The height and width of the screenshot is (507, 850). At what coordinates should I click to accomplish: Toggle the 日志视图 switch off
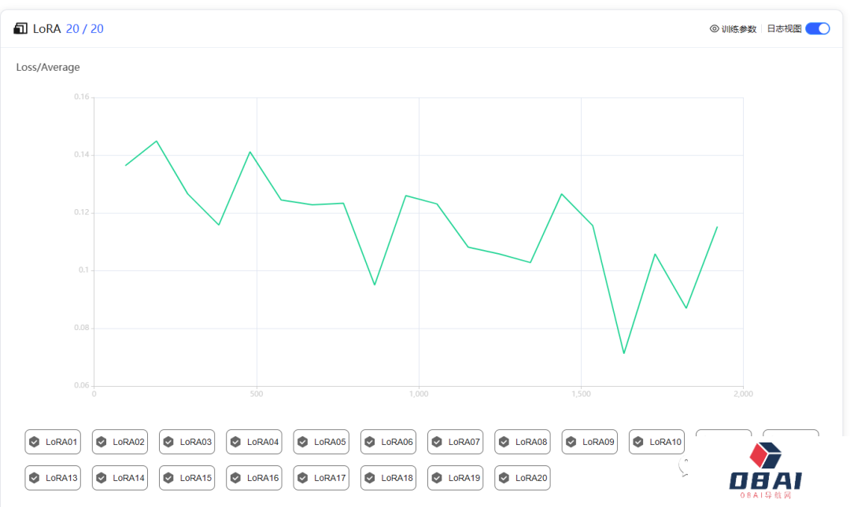[817, 29]
